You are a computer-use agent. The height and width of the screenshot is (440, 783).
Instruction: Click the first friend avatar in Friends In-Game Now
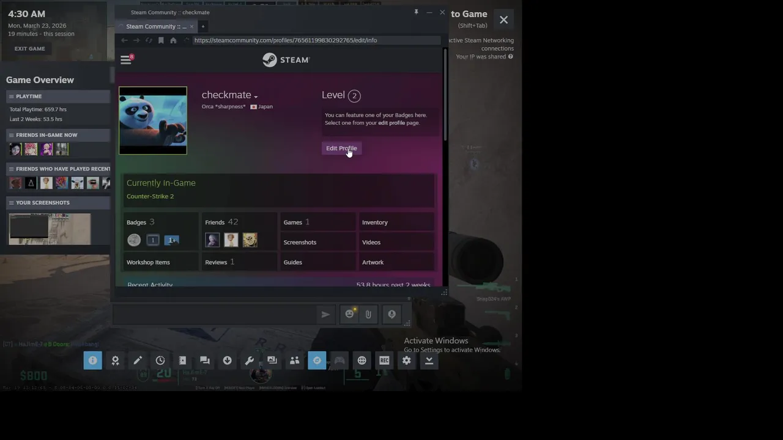point(15,148)
